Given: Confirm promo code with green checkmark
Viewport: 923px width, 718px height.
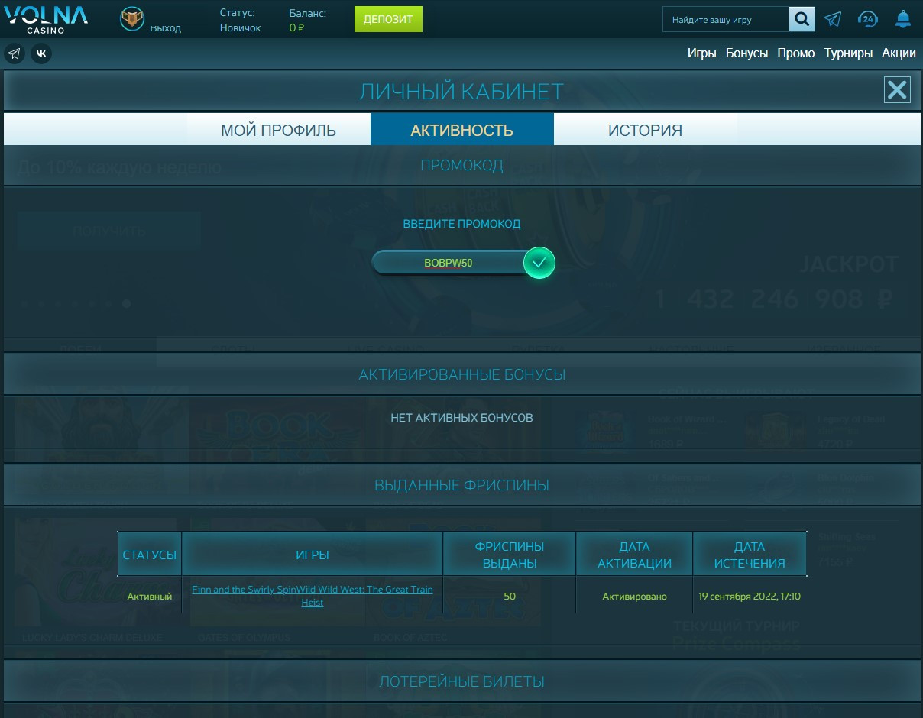Looking at the screenshot, I should pos(539,263).
